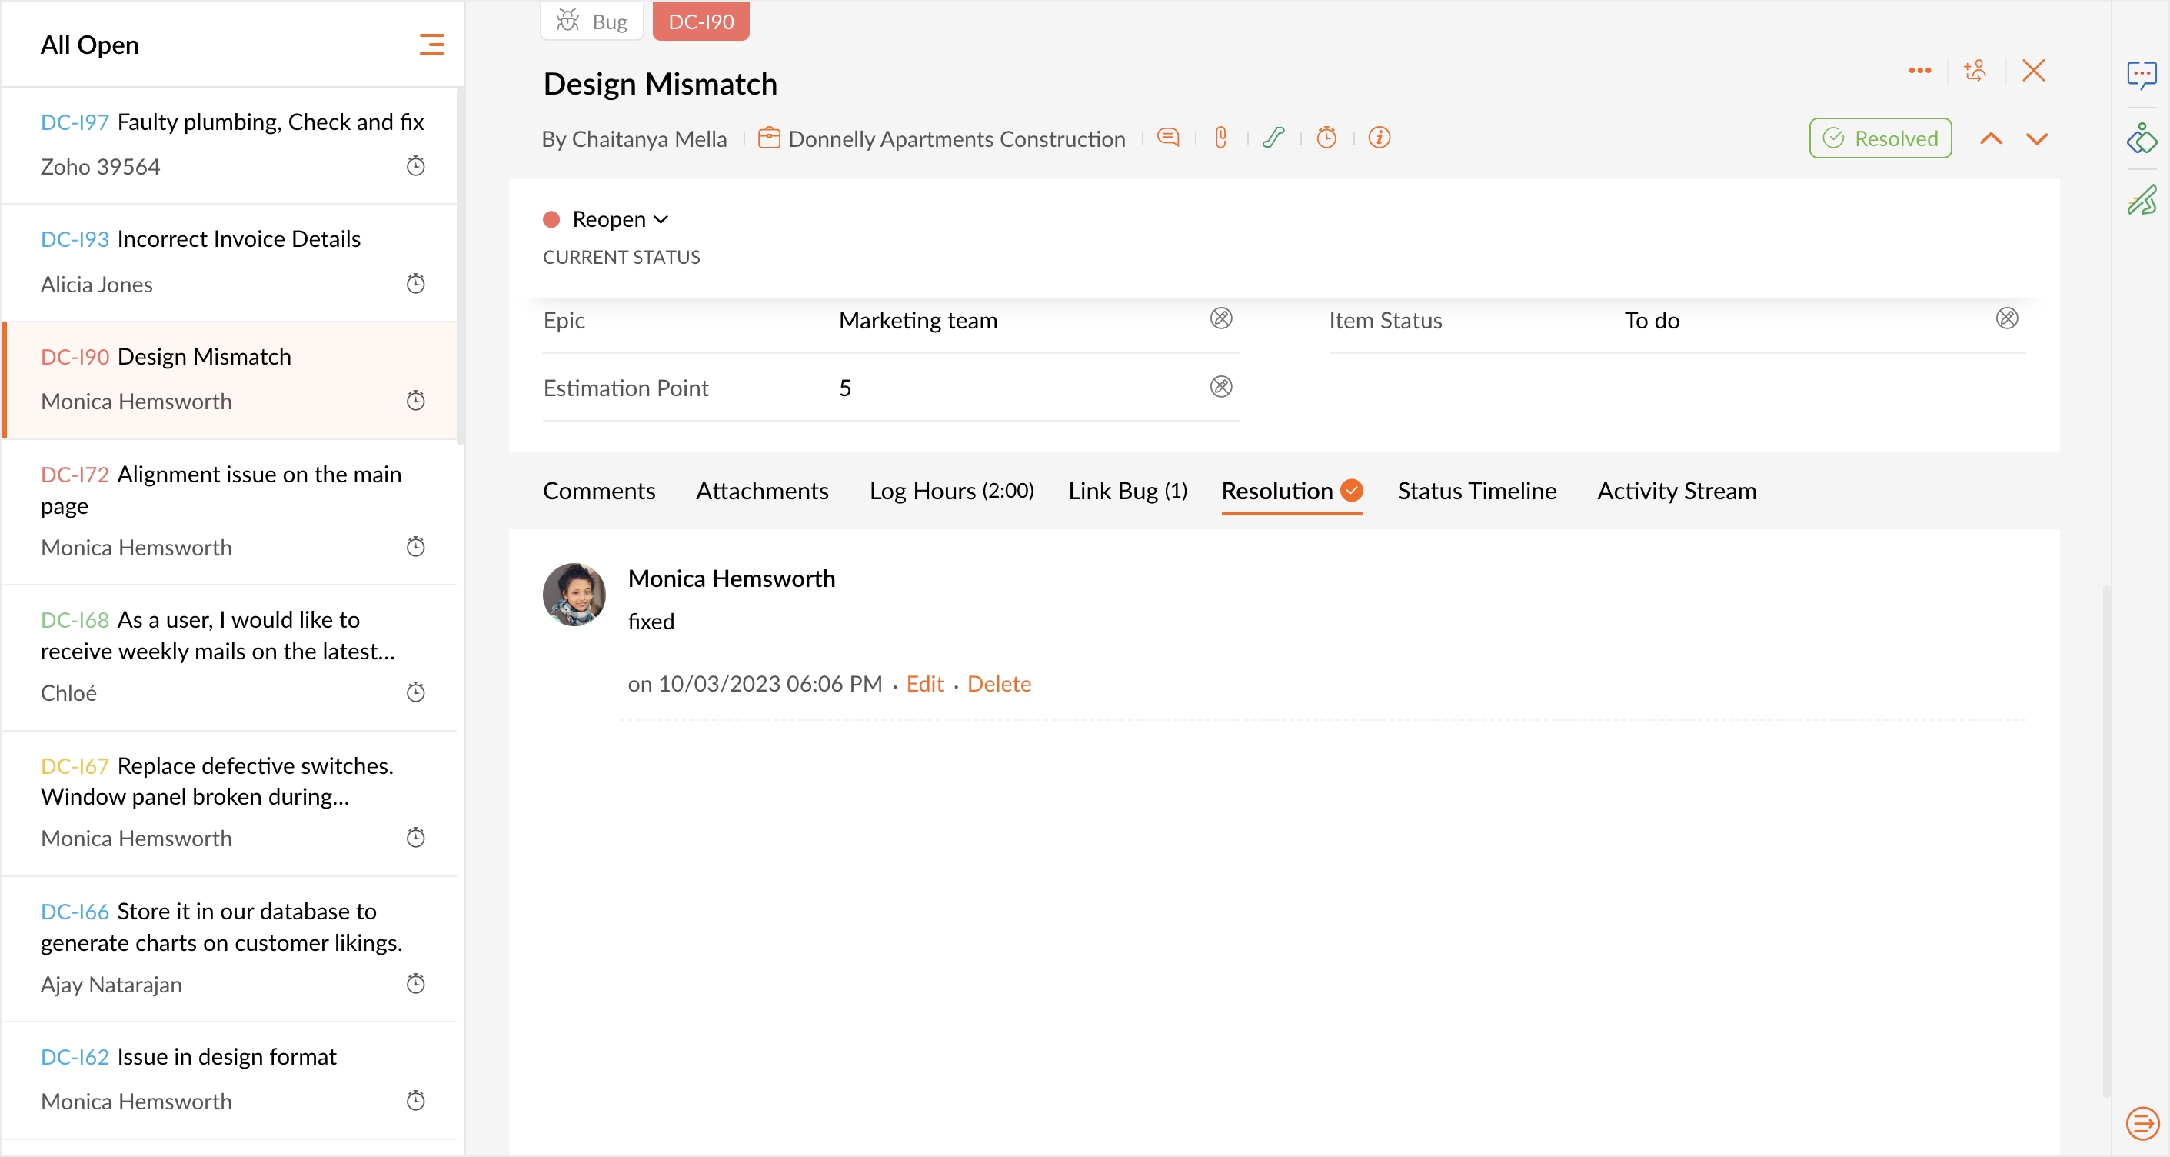Click the Resolved status button
Screen dimensions: 2170x1157
[1880, 138]
